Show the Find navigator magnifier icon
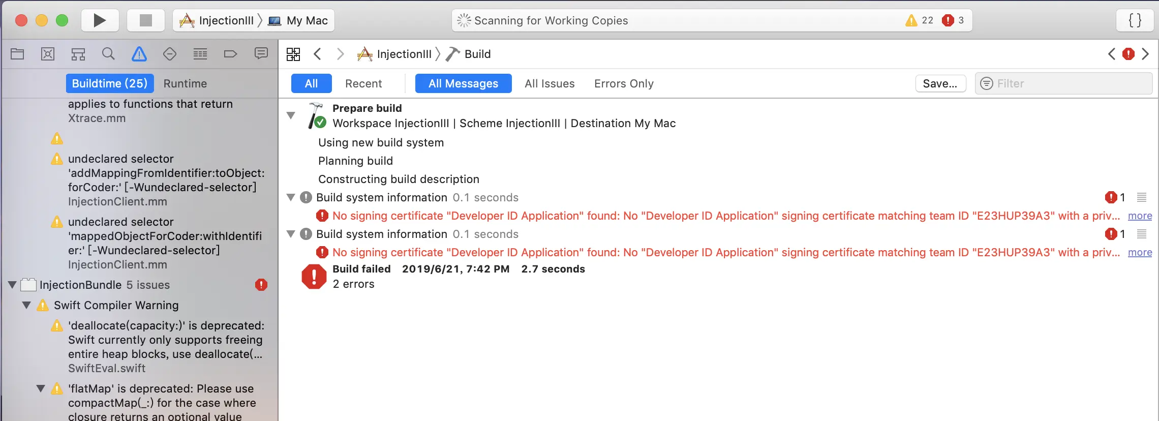Image resolution: width=1159 pixels, height=421 pixels. [108, 54]
